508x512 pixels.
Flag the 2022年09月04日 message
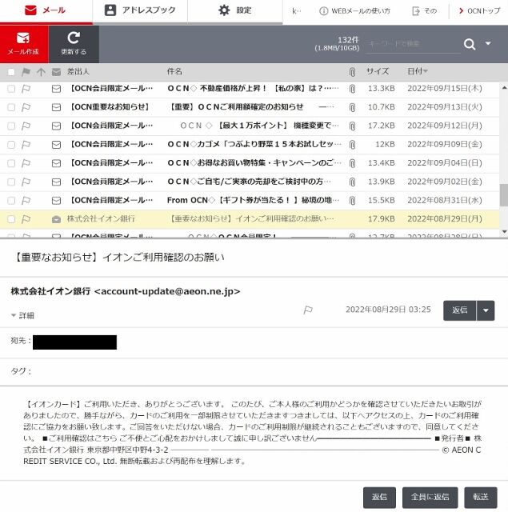coord(26,163)
